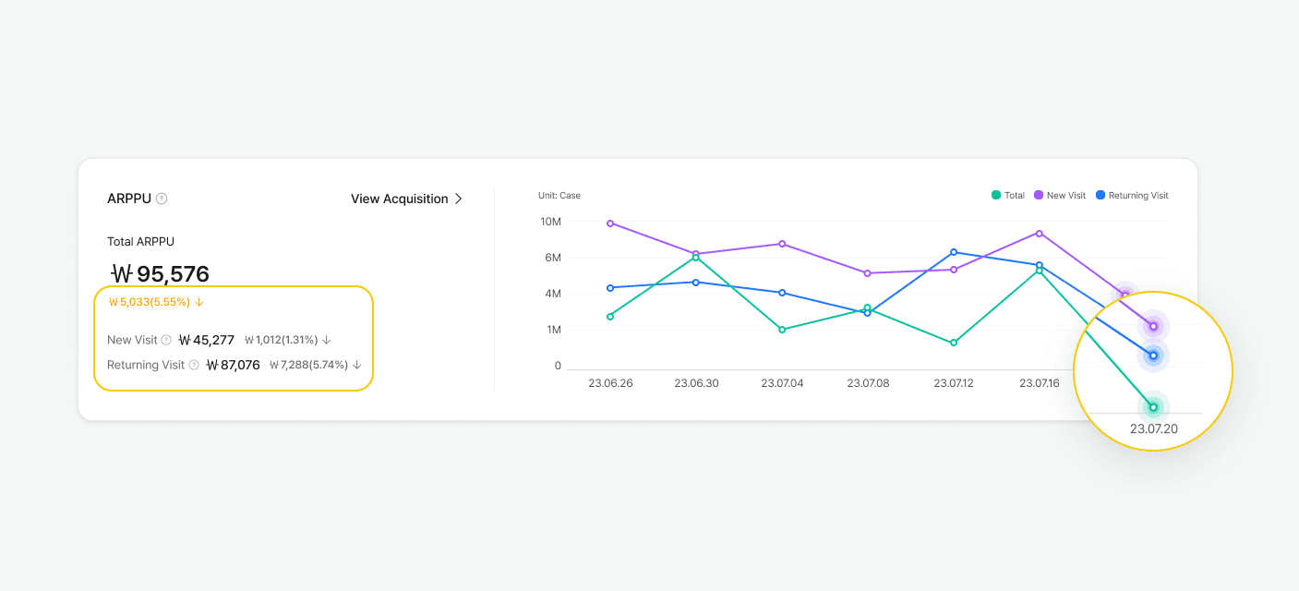Click the 23.07.12 x-axis date label

click(954, 382)
